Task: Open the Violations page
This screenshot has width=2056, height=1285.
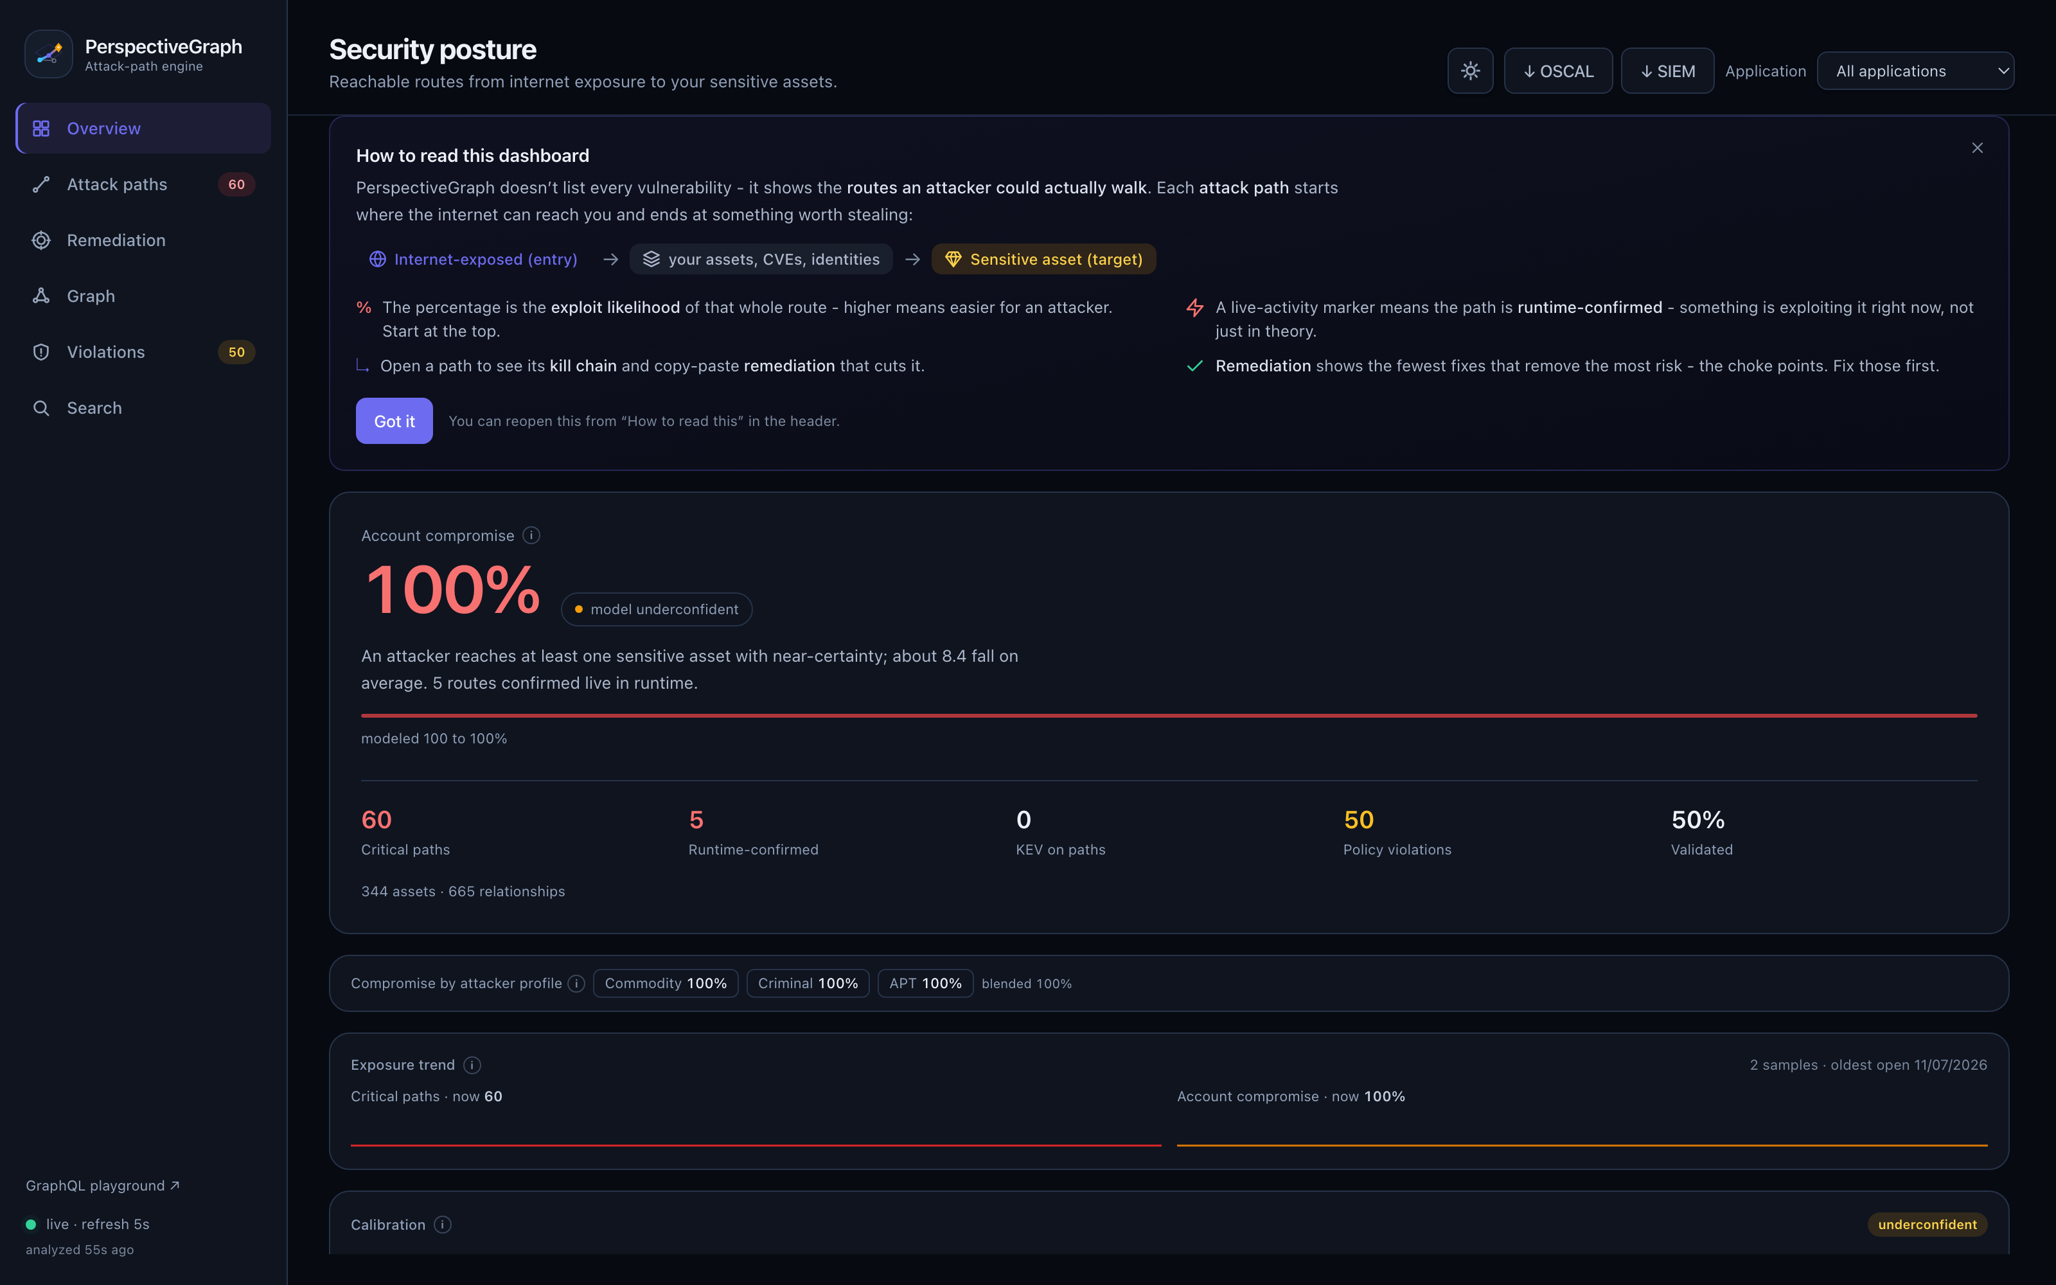Action: coord(143,352)
